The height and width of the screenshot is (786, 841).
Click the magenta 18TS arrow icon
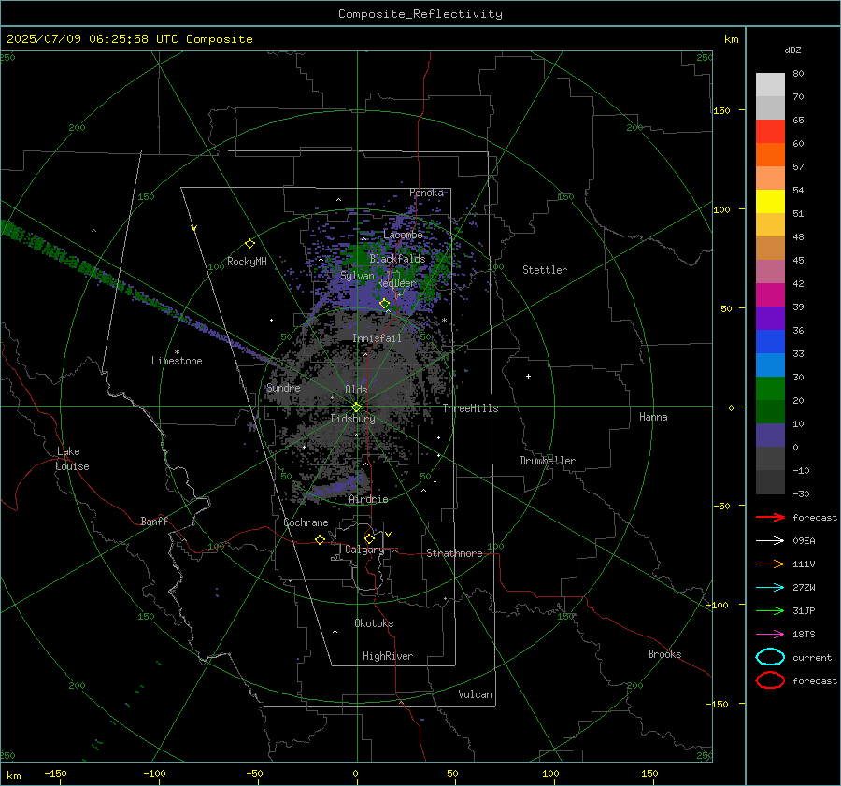point(770,635)
